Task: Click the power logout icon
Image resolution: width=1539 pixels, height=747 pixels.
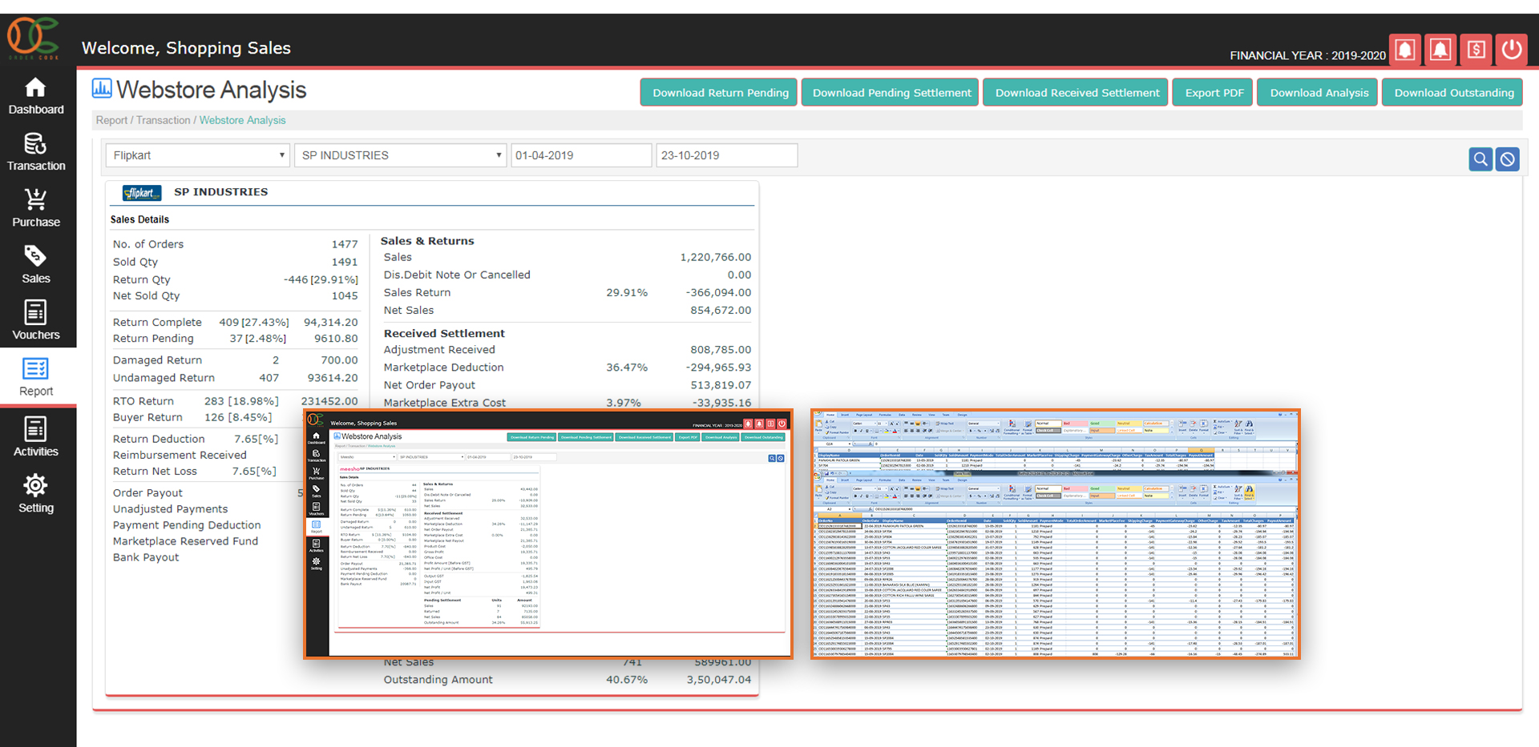Action: pyautogui.click(x=1512, y=50)
